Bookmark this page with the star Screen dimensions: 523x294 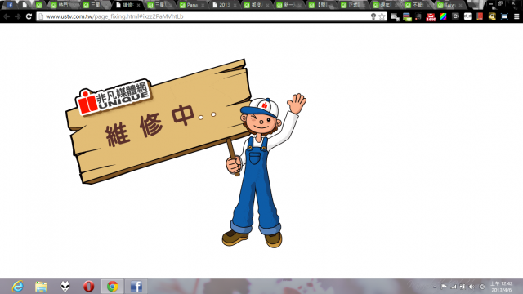tap(382, 16)
